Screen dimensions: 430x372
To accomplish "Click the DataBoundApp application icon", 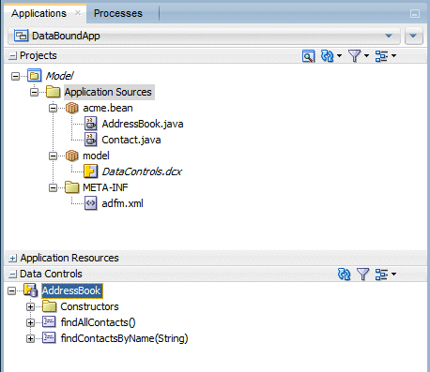I will (21, 36).
